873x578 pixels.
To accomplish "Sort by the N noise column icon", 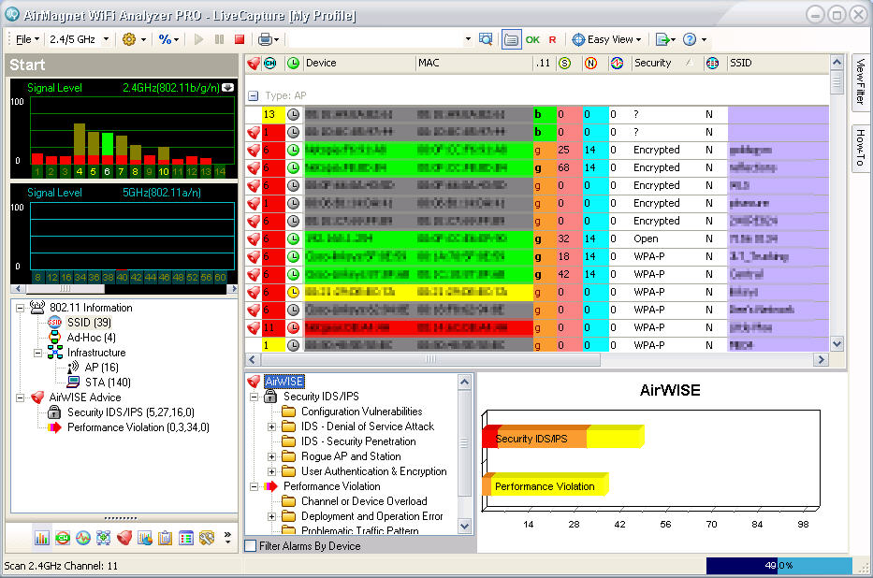I will coord(590,64).
